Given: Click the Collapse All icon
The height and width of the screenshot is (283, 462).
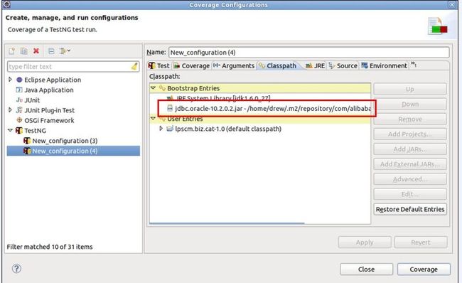Looking at the screenshot, I should point(51,51).
